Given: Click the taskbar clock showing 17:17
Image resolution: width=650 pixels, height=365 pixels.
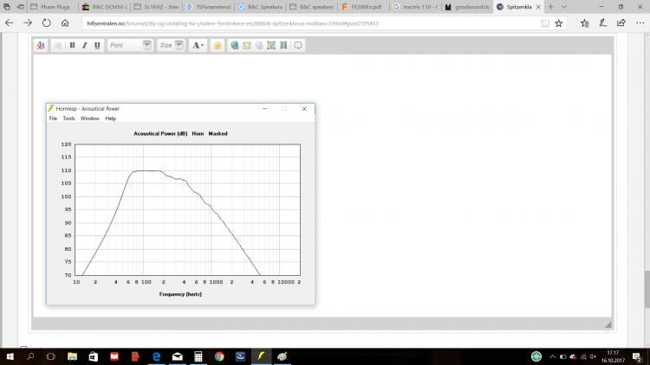Looking at the screenshot, I should pos(613,356).
